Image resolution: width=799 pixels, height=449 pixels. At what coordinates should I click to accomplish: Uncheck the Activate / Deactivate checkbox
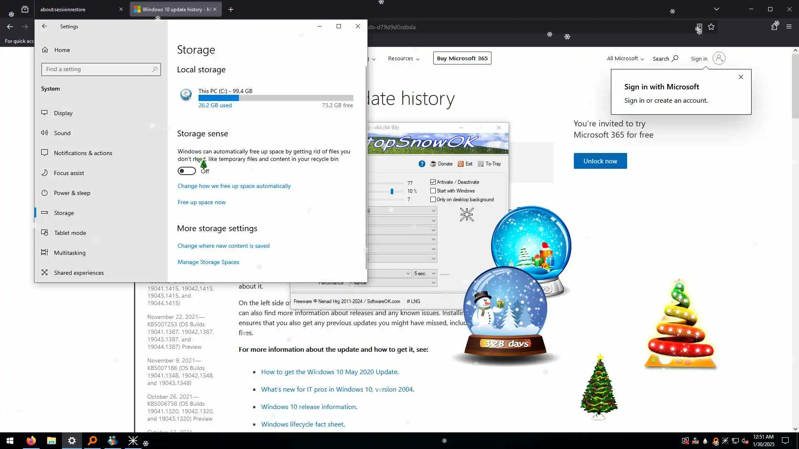(x=433, y=182)
